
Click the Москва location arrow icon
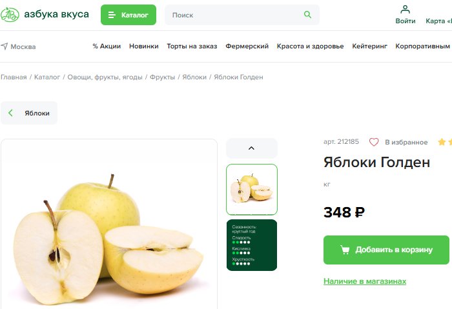tap(5, 46)
